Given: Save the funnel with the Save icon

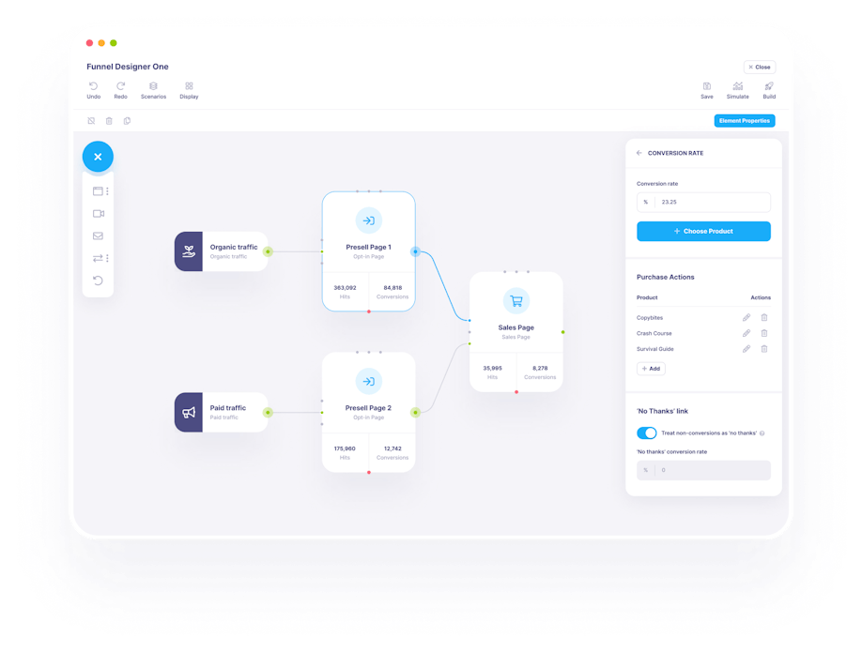Looking at the screenshot, I should click(706, 86).
